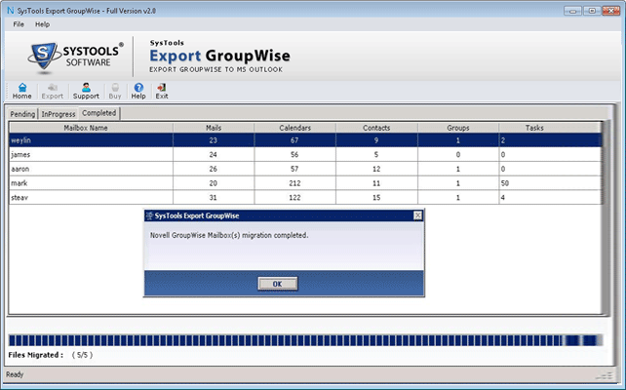Click Mails value 24 for james
This screenshot has width=626, height=390.
[214, 154]
